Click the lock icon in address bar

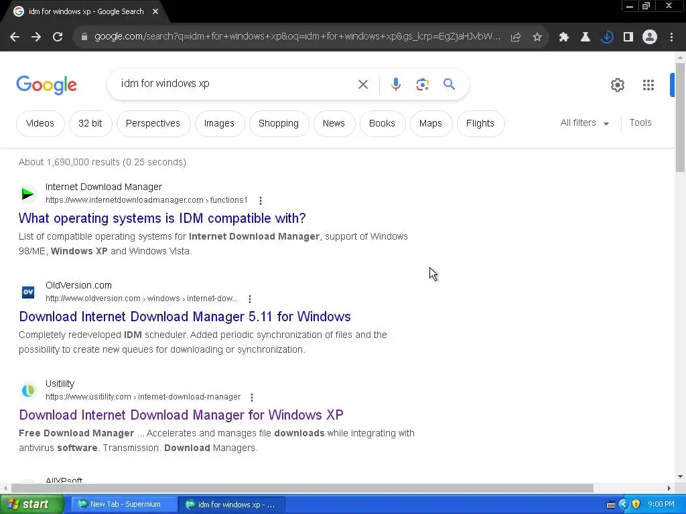point(84,37)
